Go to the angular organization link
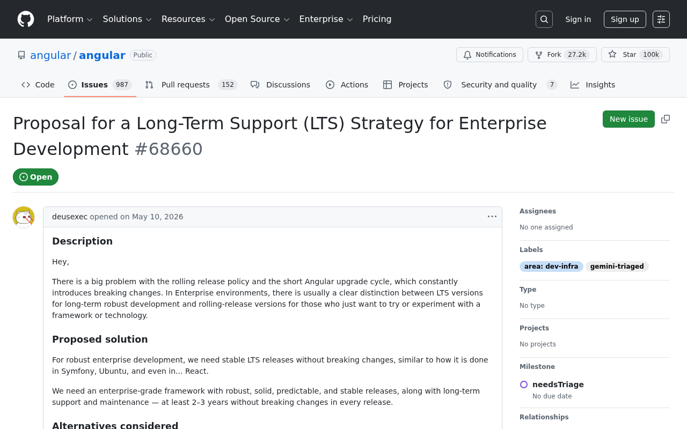The width and height of the screenshot is (687, 429). [50, 55]
